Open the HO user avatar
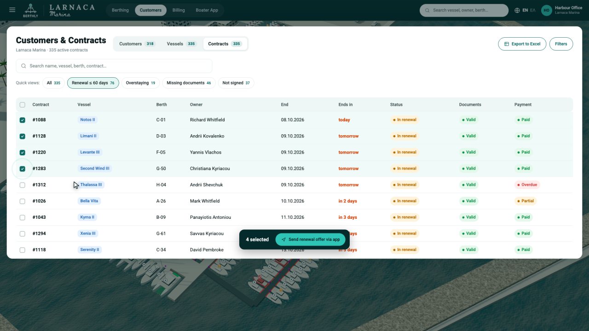The image size is (589, 331). (x=547, y=10)
